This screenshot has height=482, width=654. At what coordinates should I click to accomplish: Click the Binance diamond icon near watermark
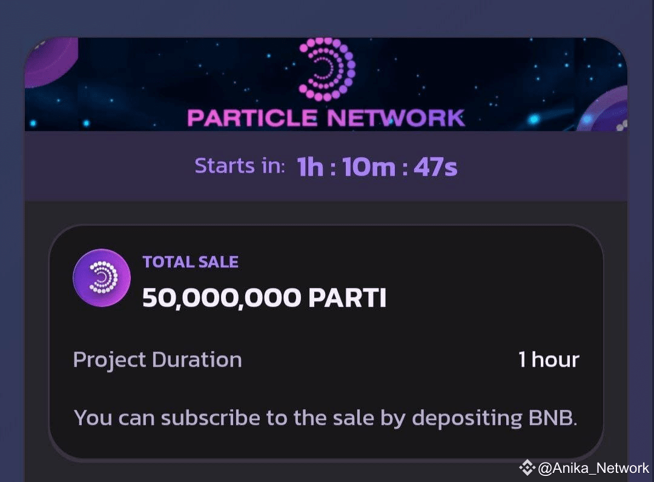pyautogui.click(x=526, y=467)
